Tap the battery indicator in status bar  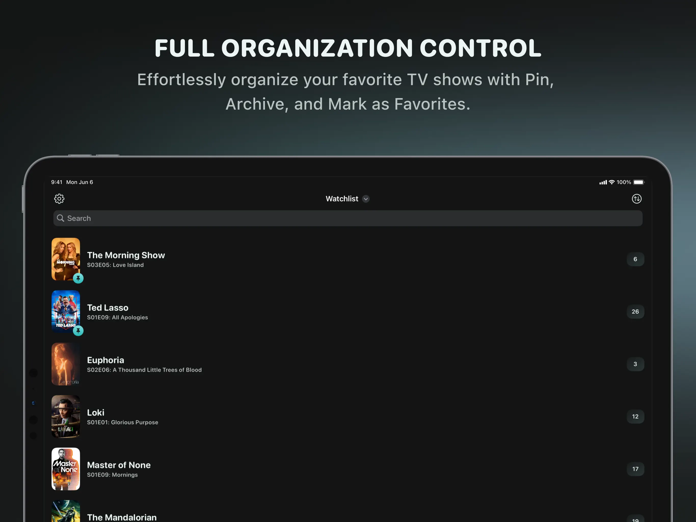638,182
